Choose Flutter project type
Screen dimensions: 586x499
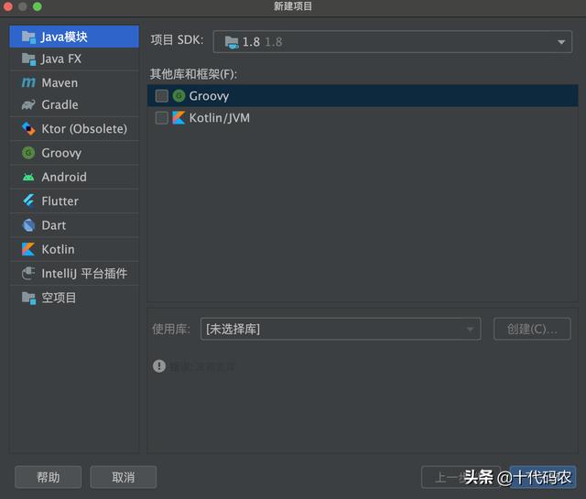click(74, 201)
